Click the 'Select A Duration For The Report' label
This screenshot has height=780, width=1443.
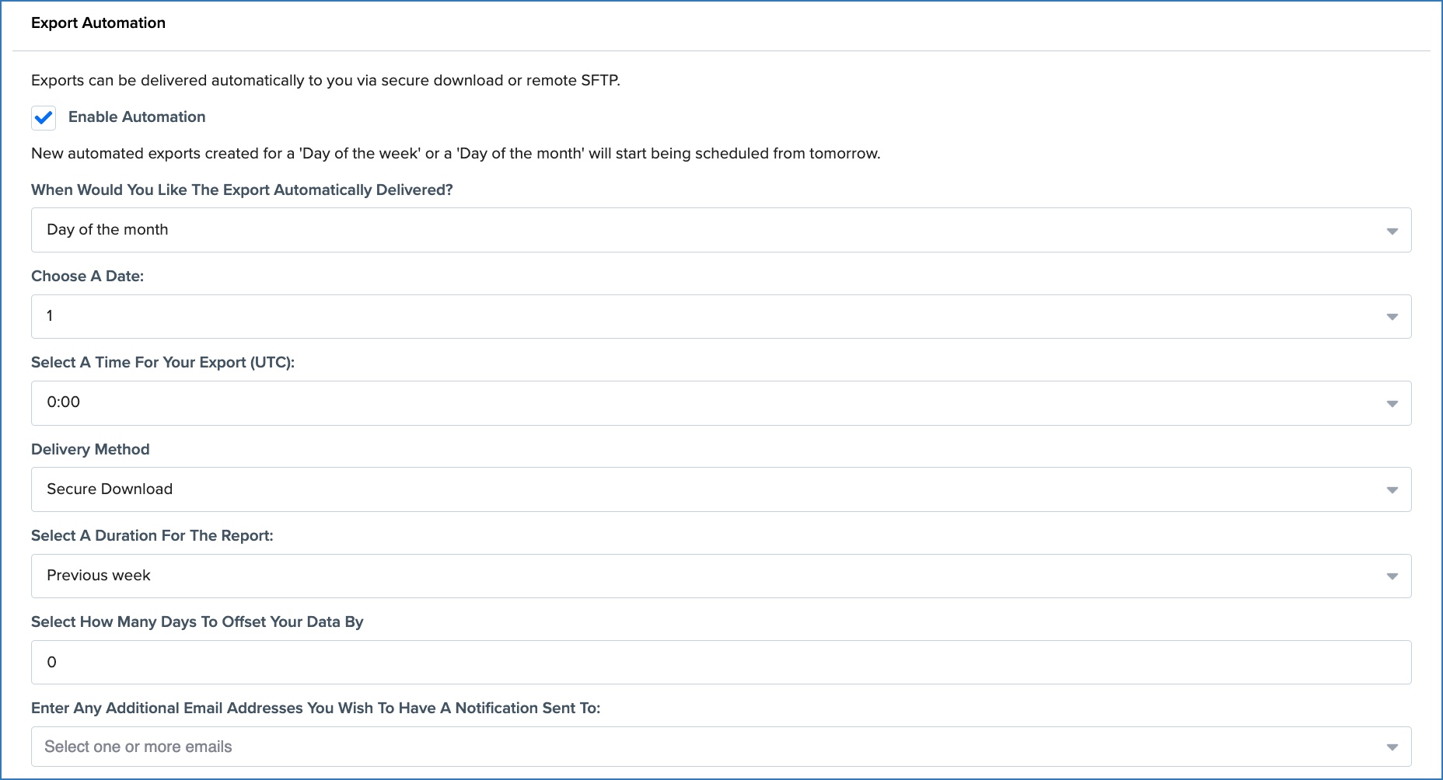coord(152,536)
